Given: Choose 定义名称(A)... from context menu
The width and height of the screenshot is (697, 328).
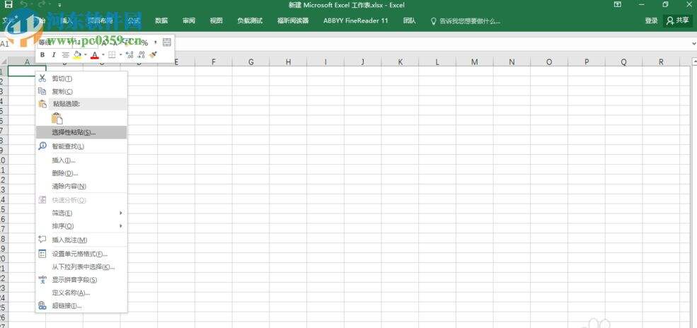Looking at the screenshot, I should pos(81,293).
